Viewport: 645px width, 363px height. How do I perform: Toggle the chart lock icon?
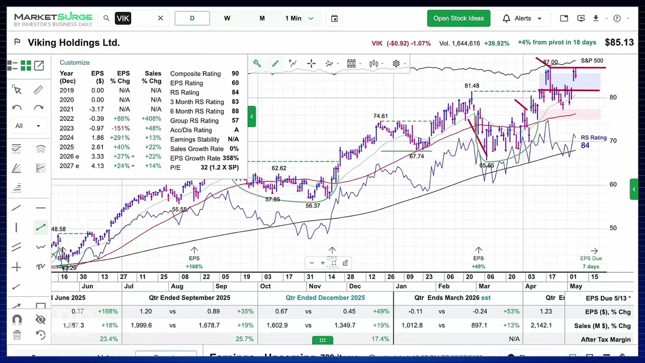point(345,263)
